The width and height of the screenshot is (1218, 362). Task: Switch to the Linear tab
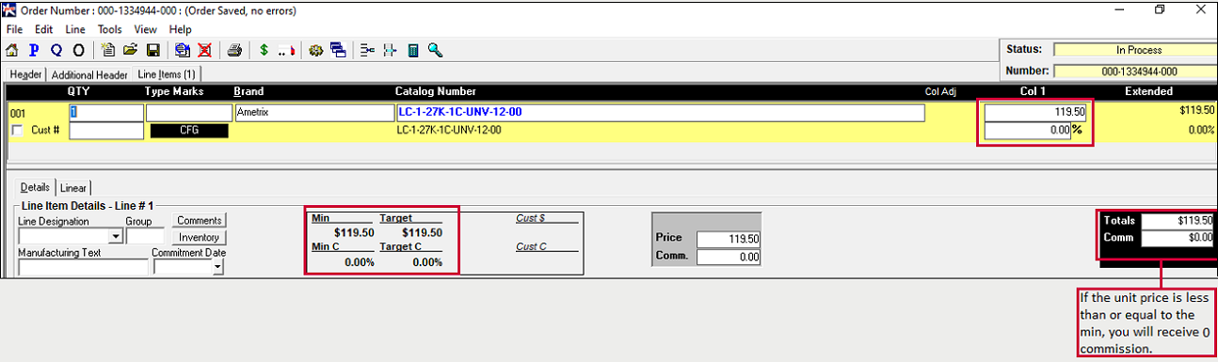coord(73,188)
